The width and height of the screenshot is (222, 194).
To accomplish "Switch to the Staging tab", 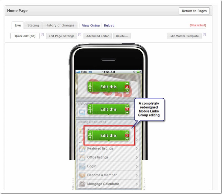I will [x=33, y=25].
